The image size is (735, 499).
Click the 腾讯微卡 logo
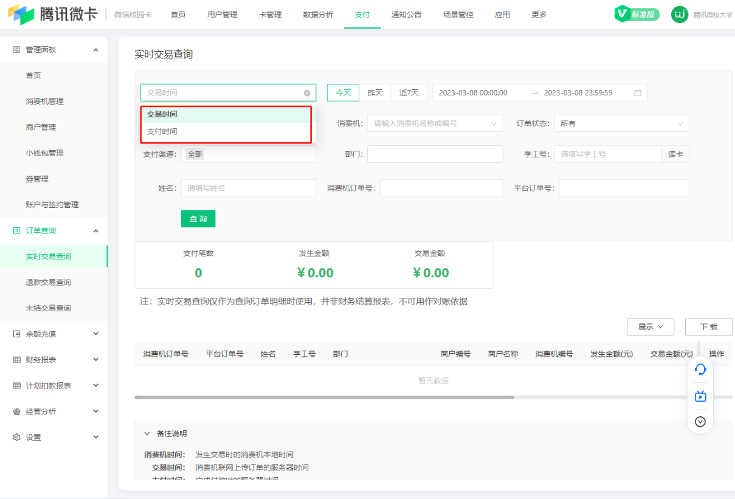pyautogui.click(x=52, y=15)
